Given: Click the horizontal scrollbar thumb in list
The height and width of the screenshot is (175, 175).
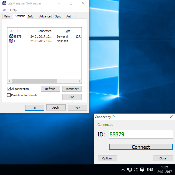Looking at the screenshot, I should (35, 81).
